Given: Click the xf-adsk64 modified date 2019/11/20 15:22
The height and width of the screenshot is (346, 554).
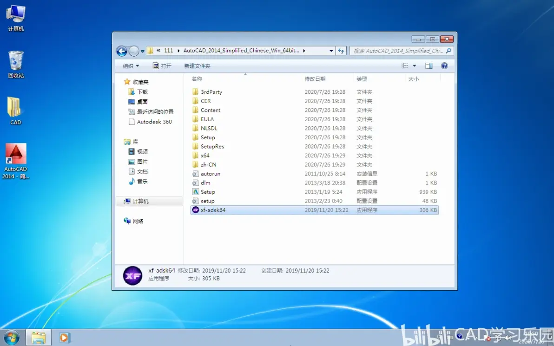Looking at the screenshot, I should coord(326,210).
